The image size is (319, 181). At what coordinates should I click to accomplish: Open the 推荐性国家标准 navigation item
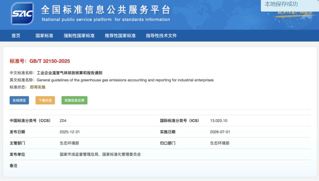(120, 36)
